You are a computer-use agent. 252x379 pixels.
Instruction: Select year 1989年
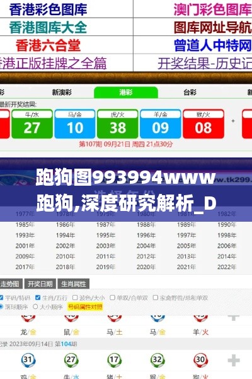pyautogui.click(x=186, y=224)
